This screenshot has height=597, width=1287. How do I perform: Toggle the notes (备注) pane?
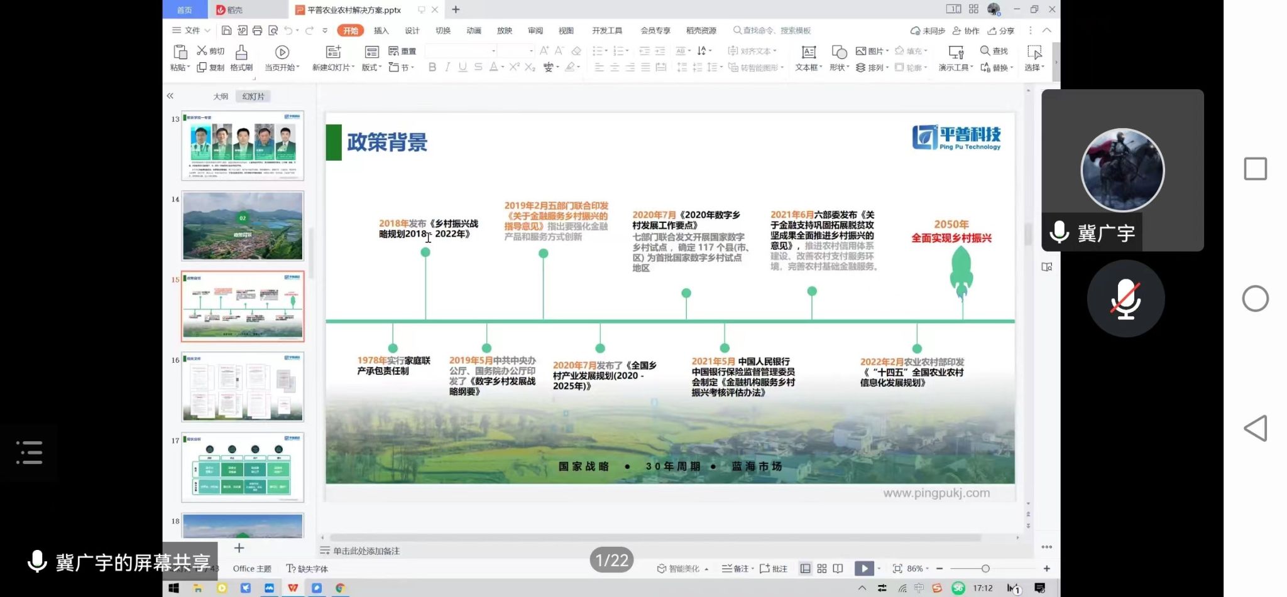point(735,569)
